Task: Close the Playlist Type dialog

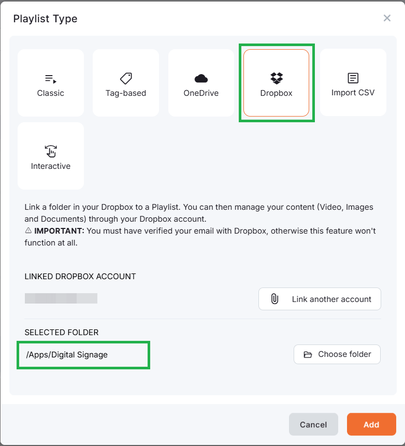Action: click(387, 18)
